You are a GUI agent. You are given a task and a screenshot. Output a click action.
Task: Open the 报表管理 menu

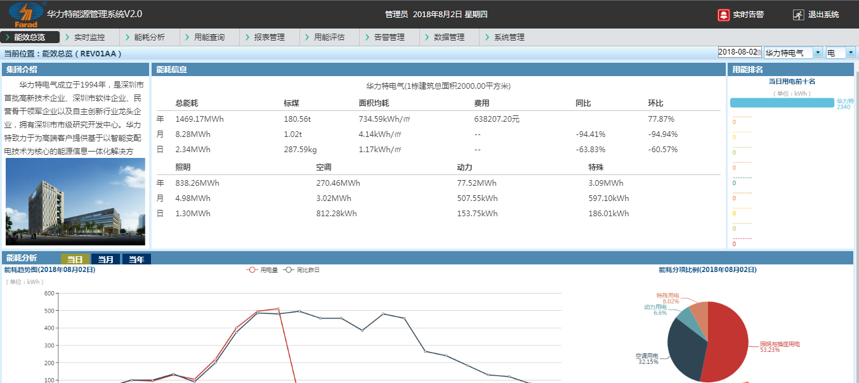[270, 37]
